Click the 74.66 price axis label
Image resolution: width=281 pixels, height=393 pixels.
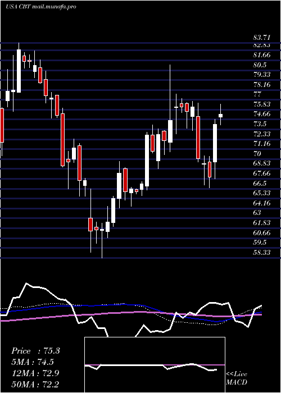click(262, 114)
